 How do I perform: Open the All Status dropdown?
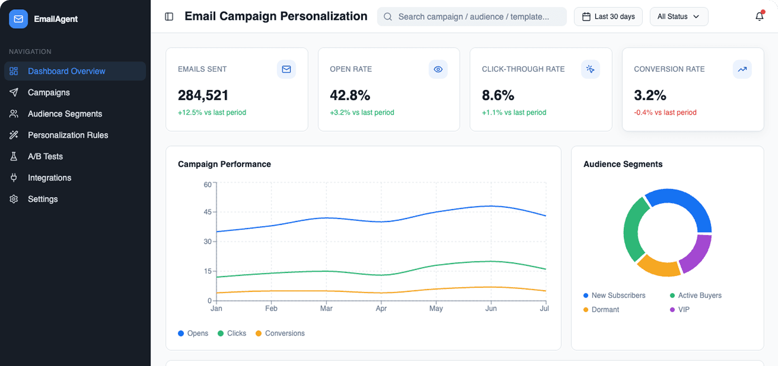click(x=678, y=16)
